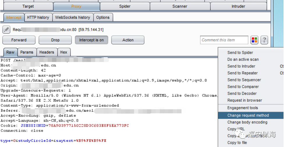The image size is (285, 147).
Task: Choose Send to Spider from context menu
Action: 251,53
